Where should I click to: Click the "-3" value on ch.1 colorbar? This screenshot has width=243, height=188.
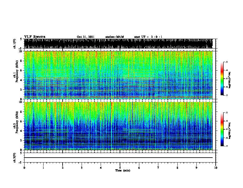point(226,62)
